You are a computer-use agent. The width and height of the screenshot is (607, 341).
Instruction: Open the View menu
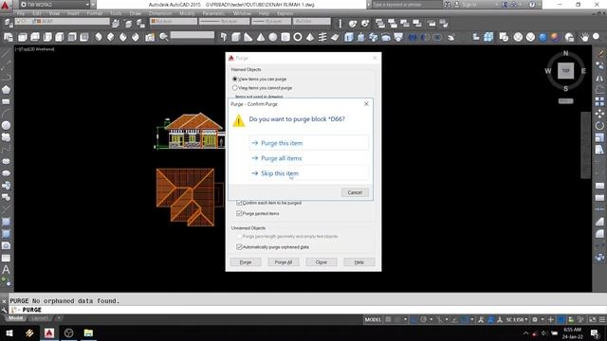(54, 13)
